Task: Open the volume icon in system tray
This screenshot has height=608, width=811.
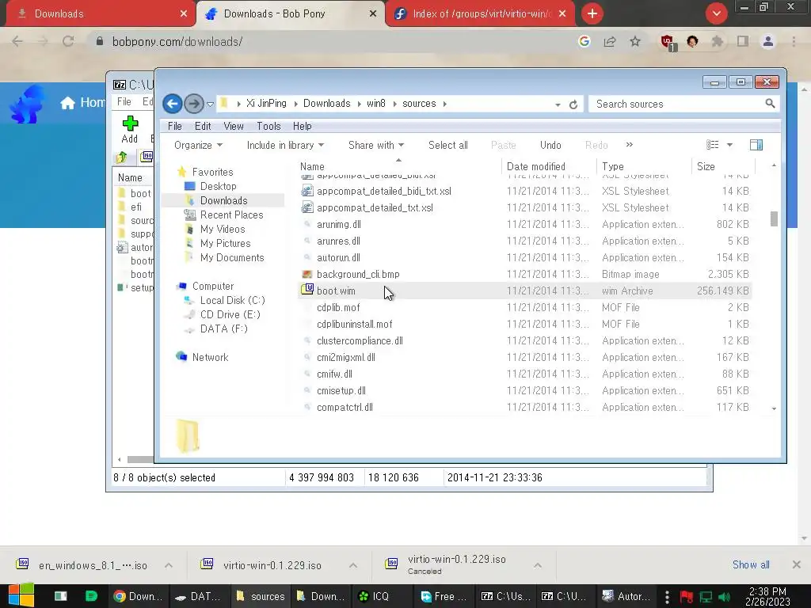Action: [x=724, y=597]
